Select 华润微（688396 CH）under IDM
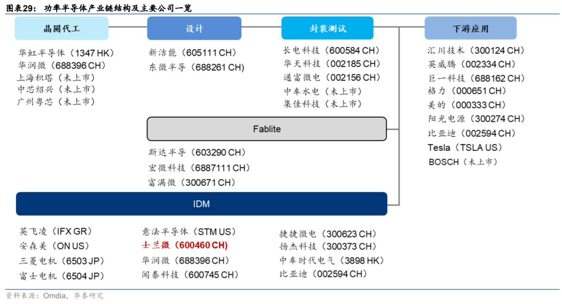The width and height of the screenshot is (562, 304). [x=186, y=261]
